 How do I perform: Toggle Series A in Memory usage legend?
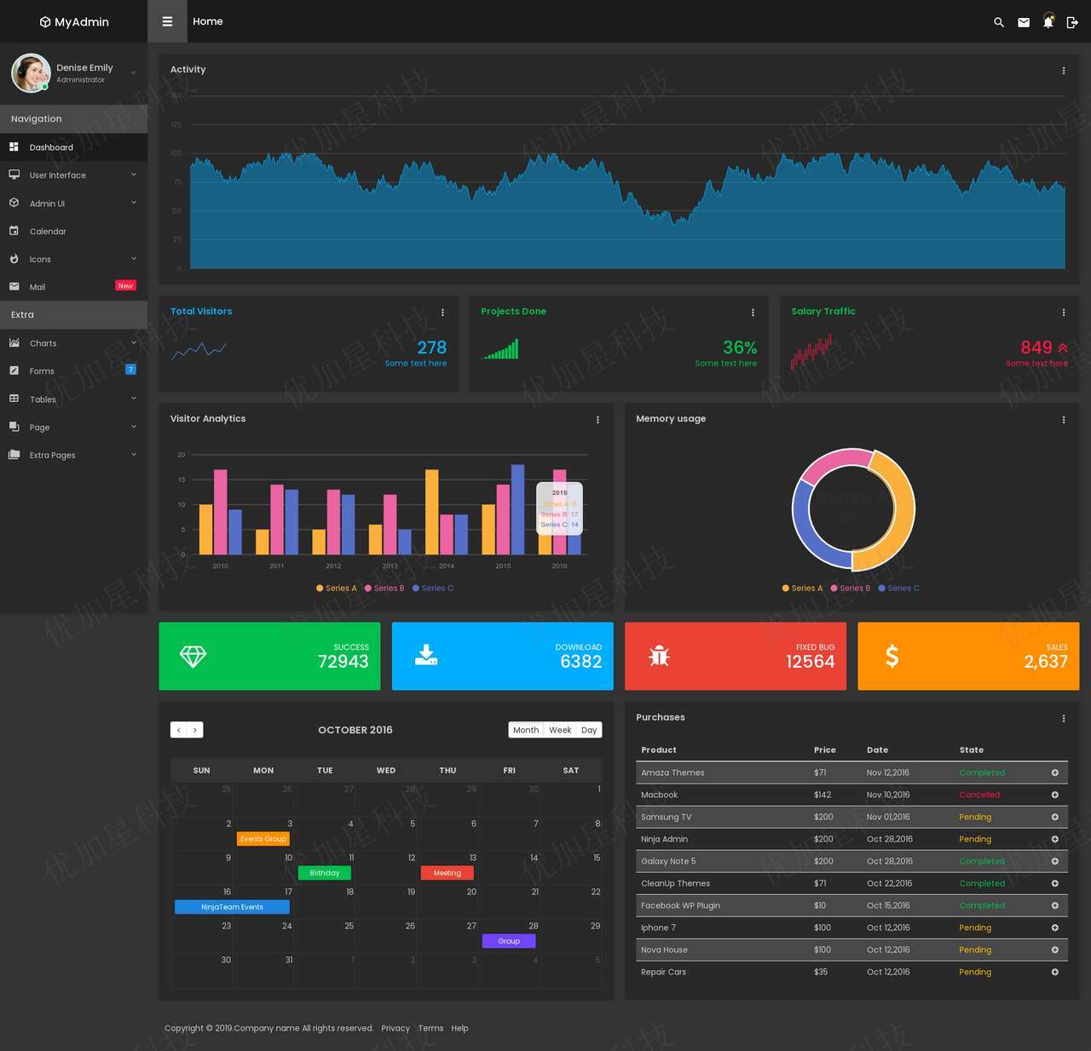click(x=803, y=589)
